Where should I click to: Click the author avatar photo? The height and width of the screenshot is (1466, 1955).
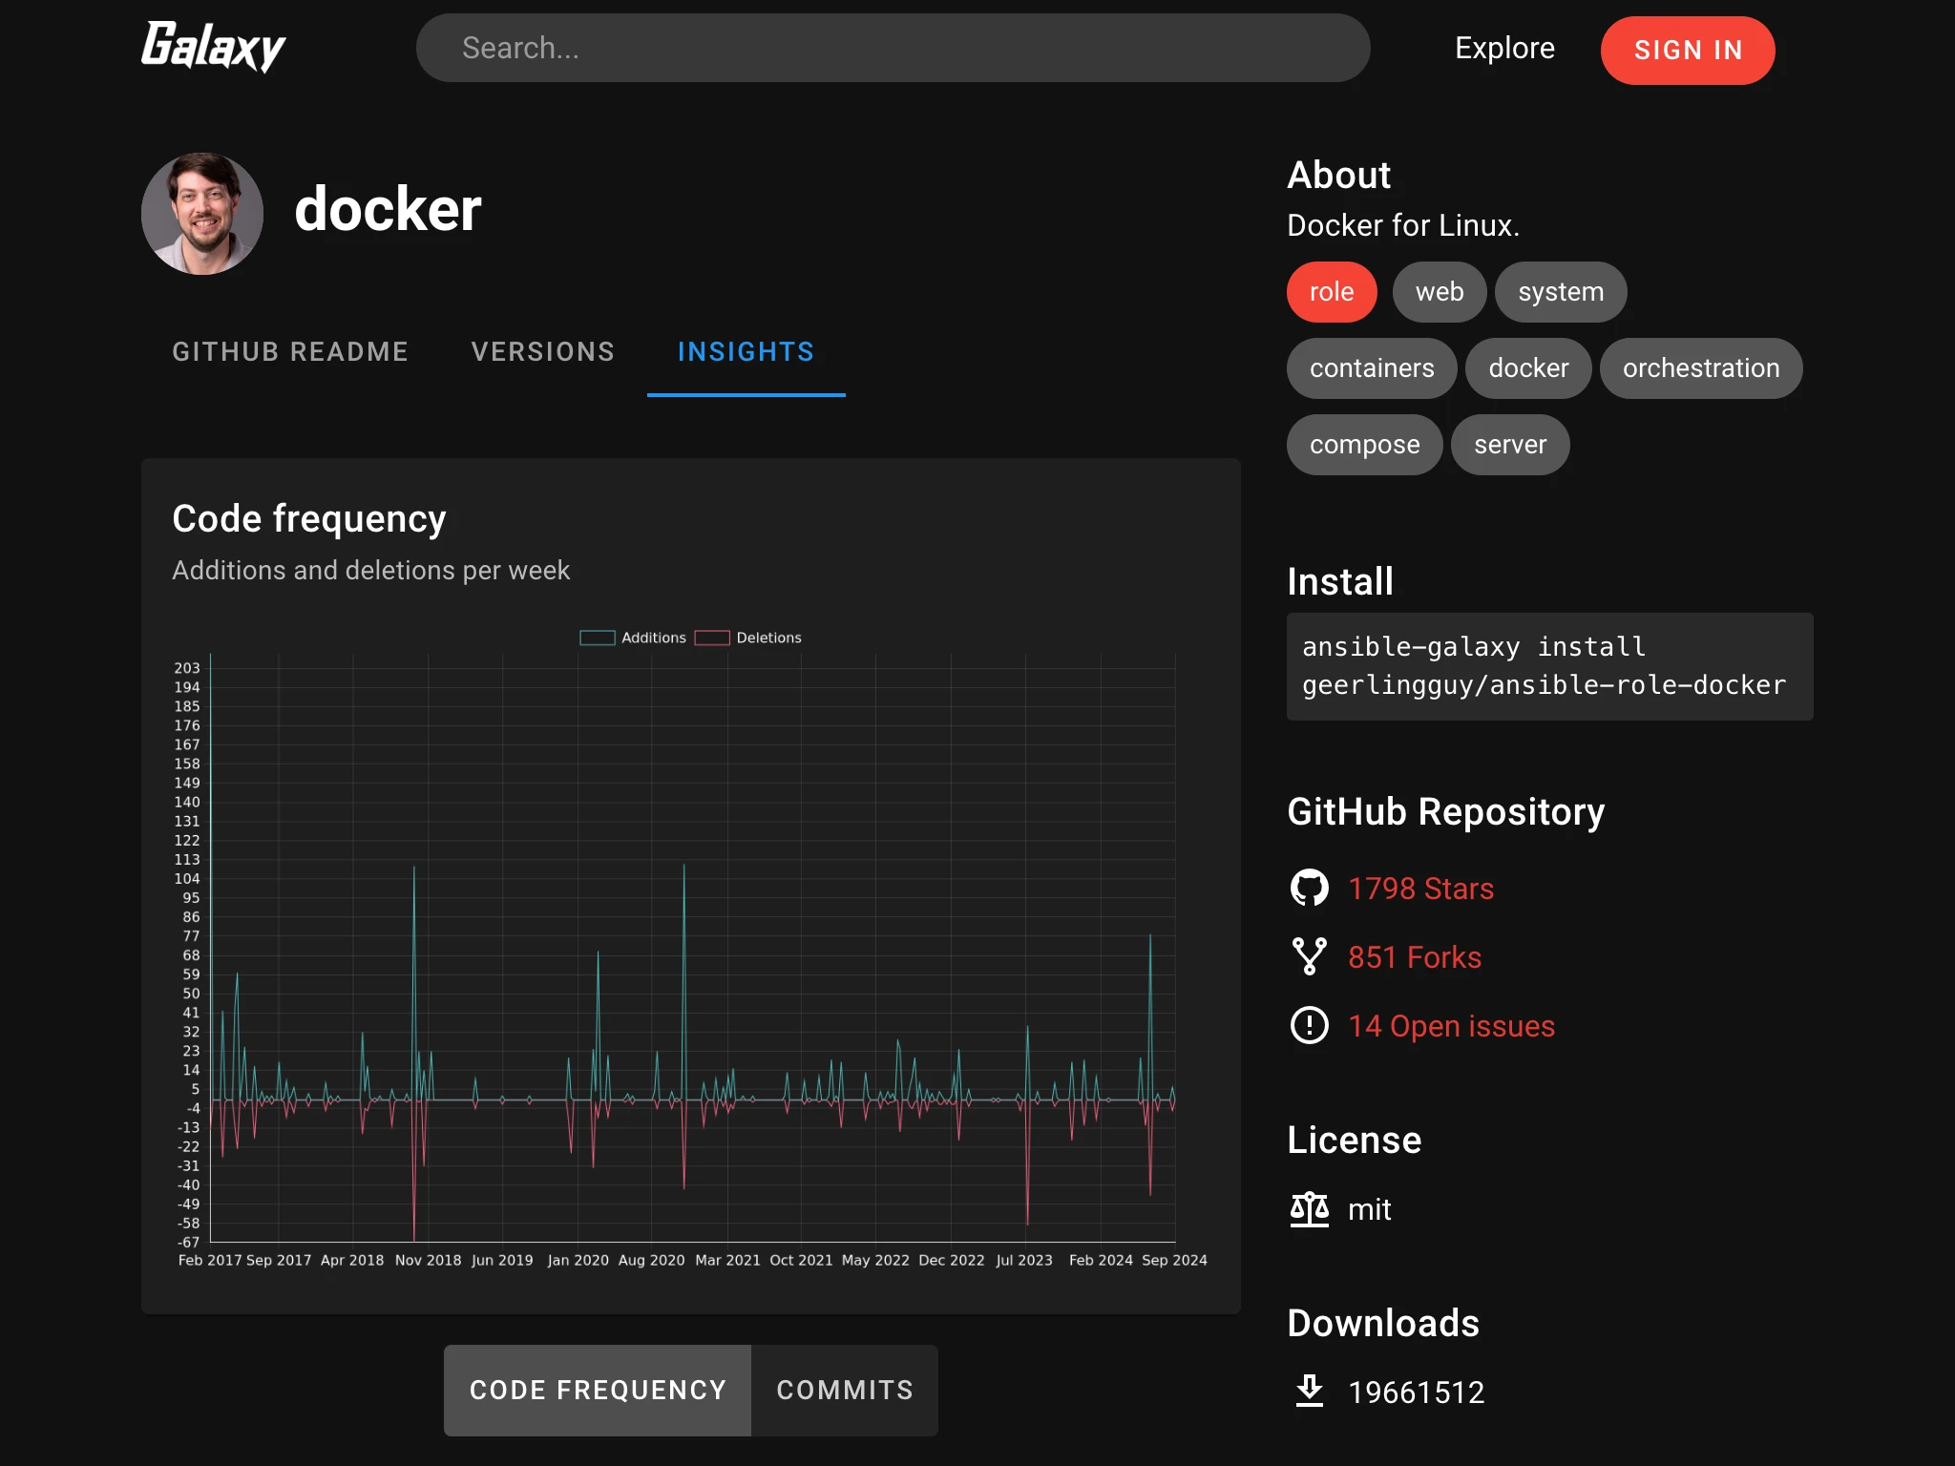point(202,214)
